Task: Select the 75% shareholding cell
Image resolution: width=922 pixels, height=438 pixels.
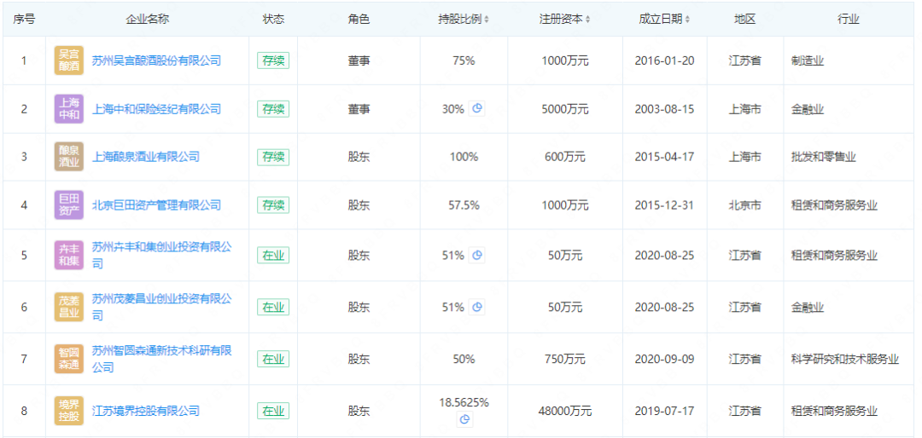Action: (x=464, y=61)
